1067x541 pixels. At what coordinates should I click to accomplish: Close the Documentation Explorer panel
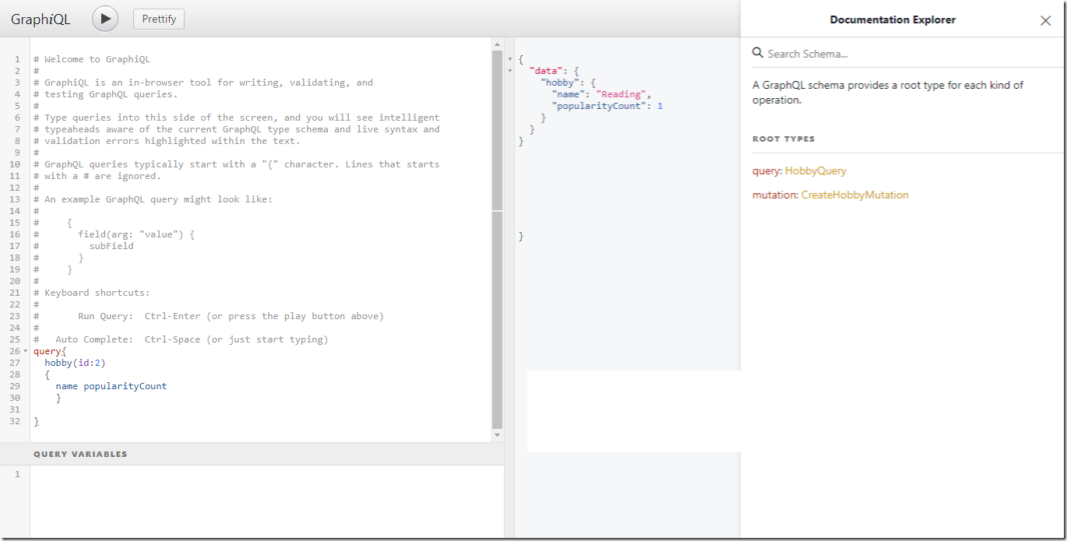pyautogui.click(x=1045, y=21)
